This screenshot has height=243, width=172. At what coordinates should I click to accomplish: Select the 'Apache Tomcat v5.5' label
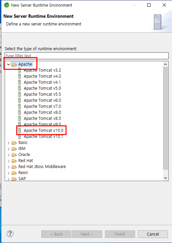[42, 94]
